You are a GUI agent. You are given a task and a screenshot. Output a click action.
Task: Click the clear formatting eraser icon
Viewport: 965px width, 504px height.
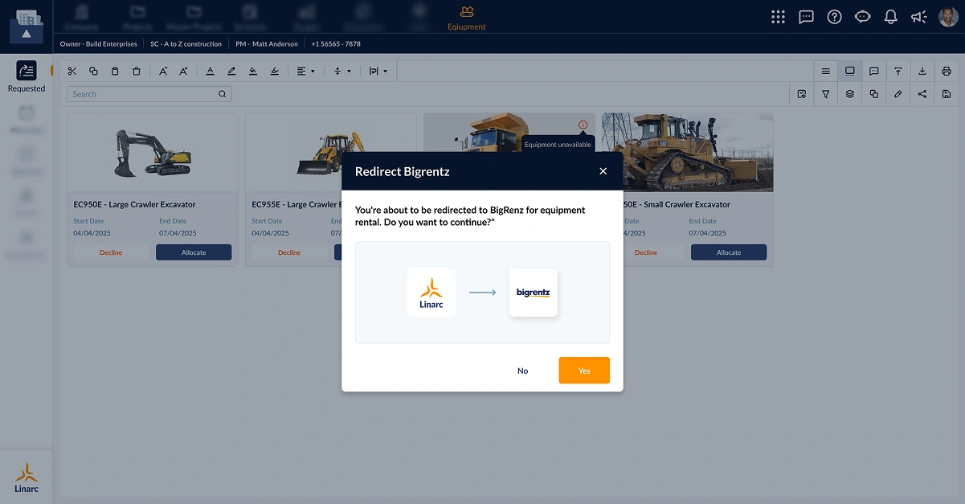pyautogui.click(x=275, y=71)
